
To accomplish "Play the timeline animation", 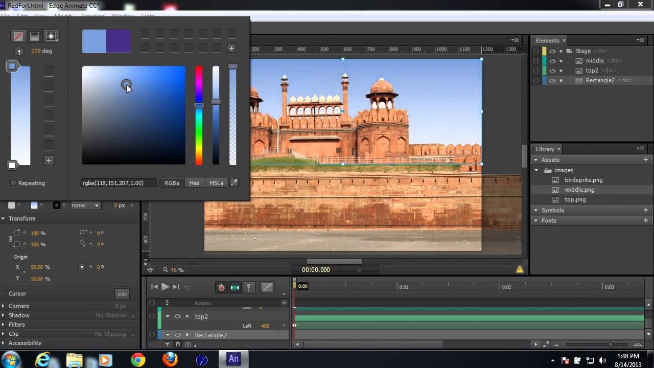I will 165,287.
